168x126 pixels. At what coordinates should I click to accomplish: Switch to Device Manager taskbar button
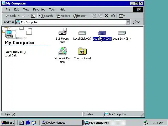pos(61,123)
